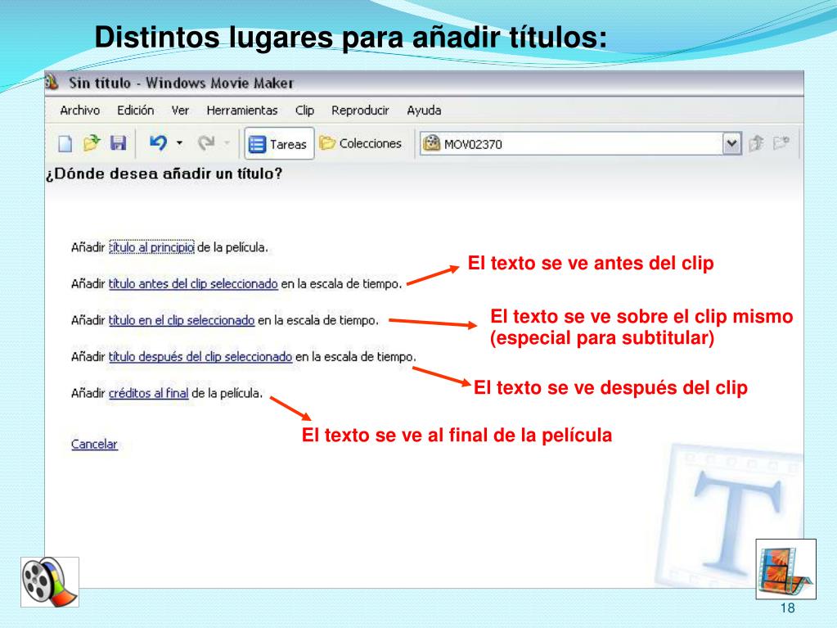Select título en el clip seleccionado link

[x=182, y=320]
